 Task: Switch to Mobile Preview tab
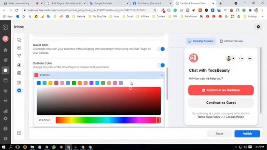232,41
